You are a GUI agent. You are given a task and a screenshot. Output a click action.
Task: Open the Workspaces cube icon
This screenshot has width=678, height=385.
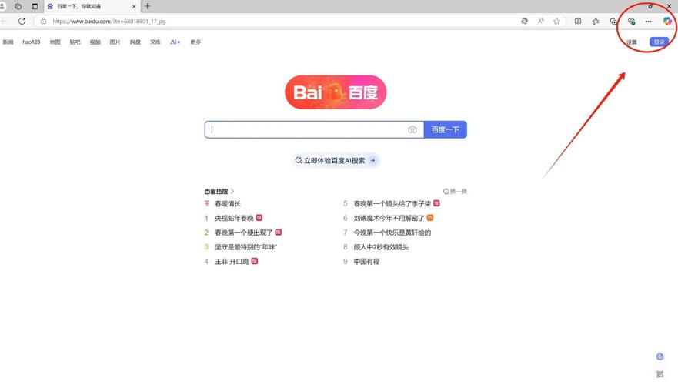[18, 6]
